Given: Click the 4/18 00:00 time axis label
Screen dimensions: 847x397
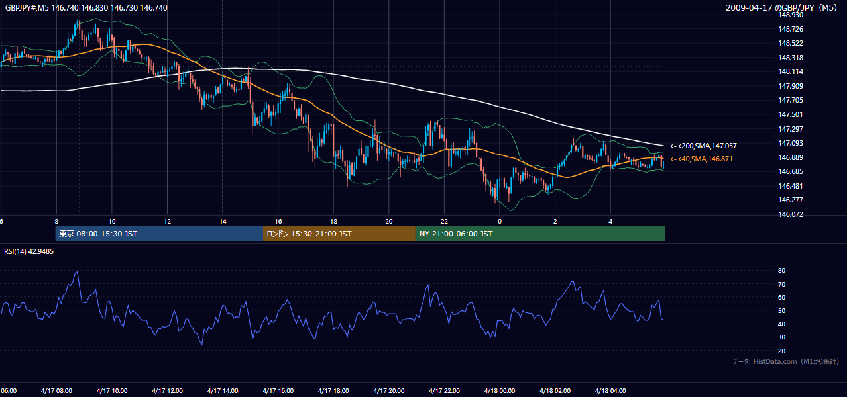Looking at the screenshot, I should pos(500,391).
